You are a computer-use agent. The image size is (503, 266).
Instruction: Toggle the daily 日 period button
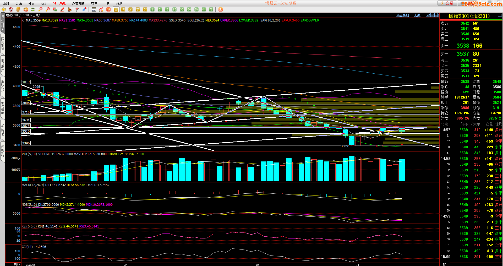click(x=116, y=9)
